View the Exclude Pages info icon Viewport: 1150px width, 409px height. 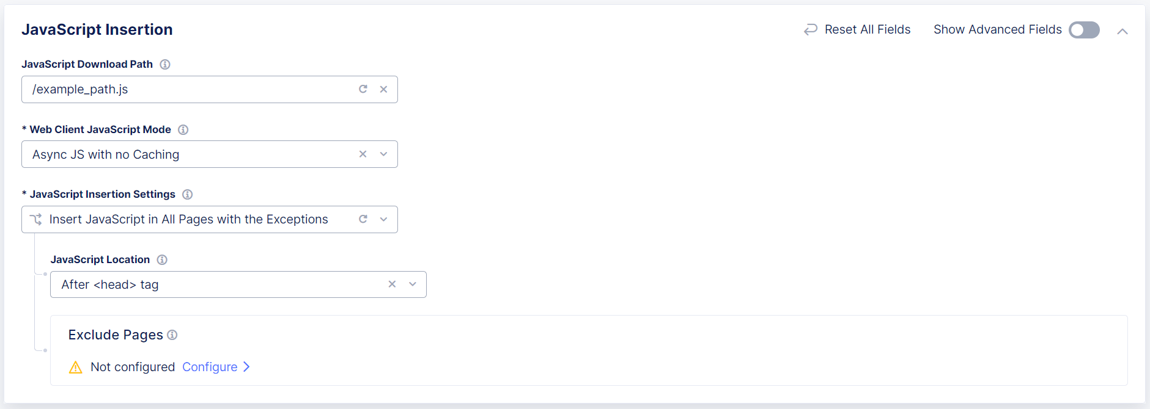172,335
